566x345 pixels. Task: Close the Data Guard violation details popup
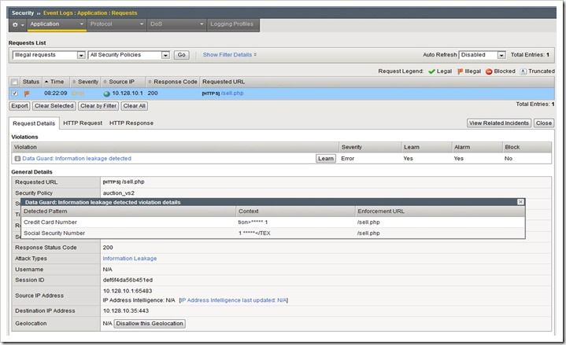click(x=520, y=202)
